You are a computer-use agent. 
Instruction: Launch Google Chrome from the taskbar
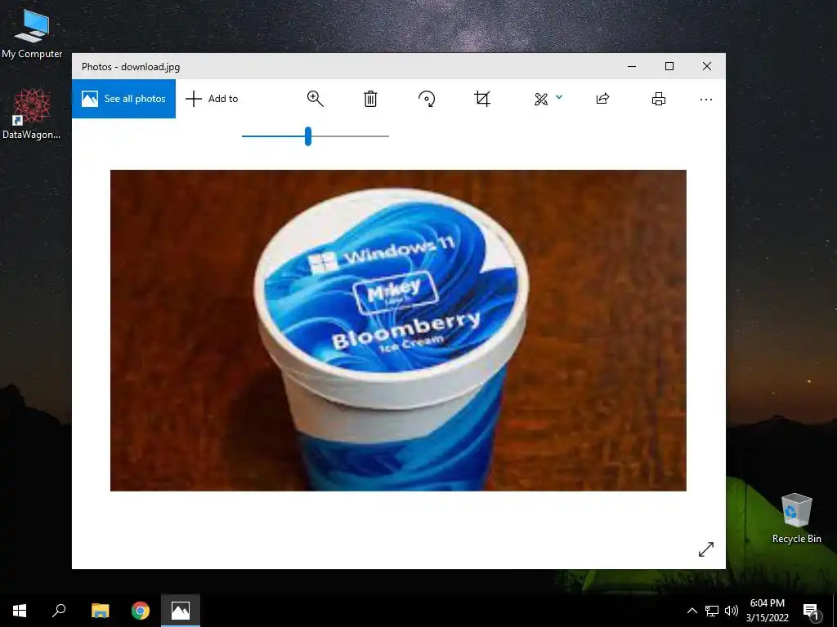coord(141,611)
